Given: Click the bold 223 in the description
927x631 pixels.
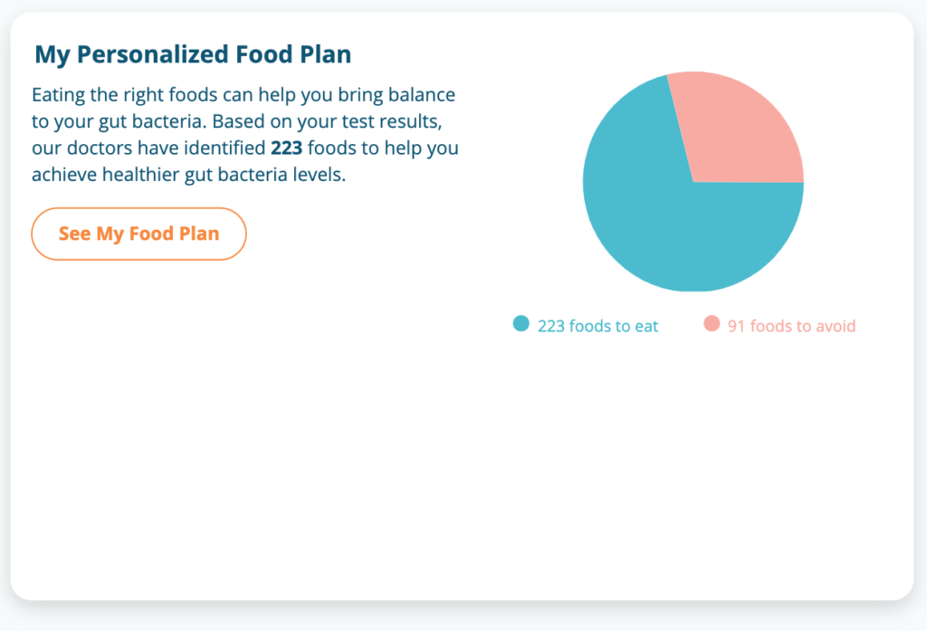Looking at the screenshot, I should [286, 148].
